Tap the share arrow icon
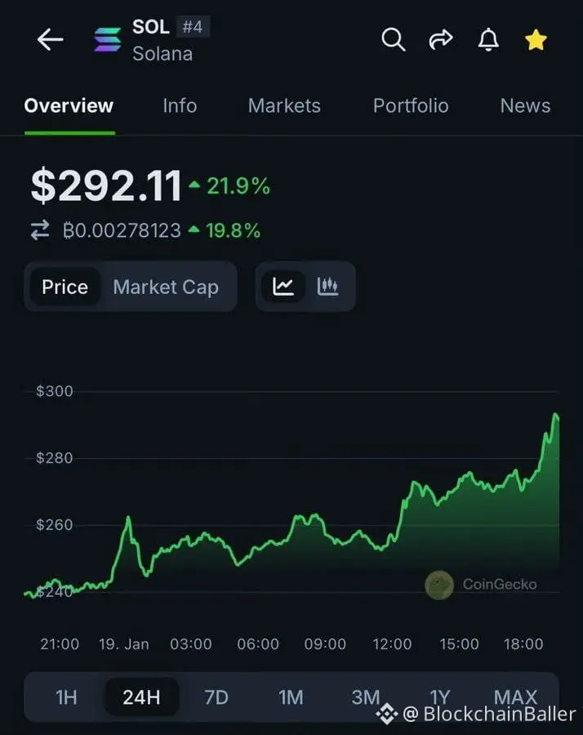Image resolution: width=583 pixels, height=735 pixels. (441, 39)
